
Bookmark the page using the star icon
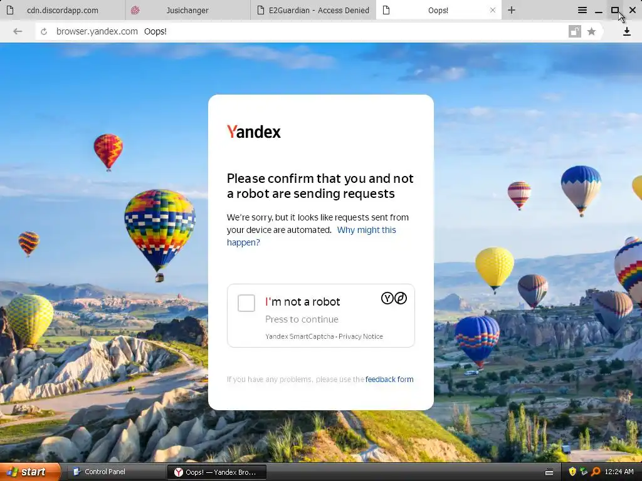(591, 31)
